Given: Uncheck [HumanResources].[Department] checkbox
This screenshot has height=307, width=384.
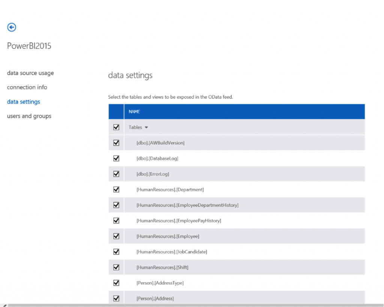Looking at the screenshot, I should (x=116, y=190).
